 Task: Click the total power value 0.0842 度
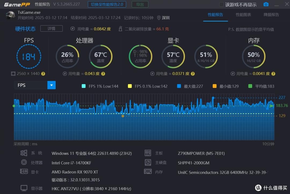coord(102,29)
